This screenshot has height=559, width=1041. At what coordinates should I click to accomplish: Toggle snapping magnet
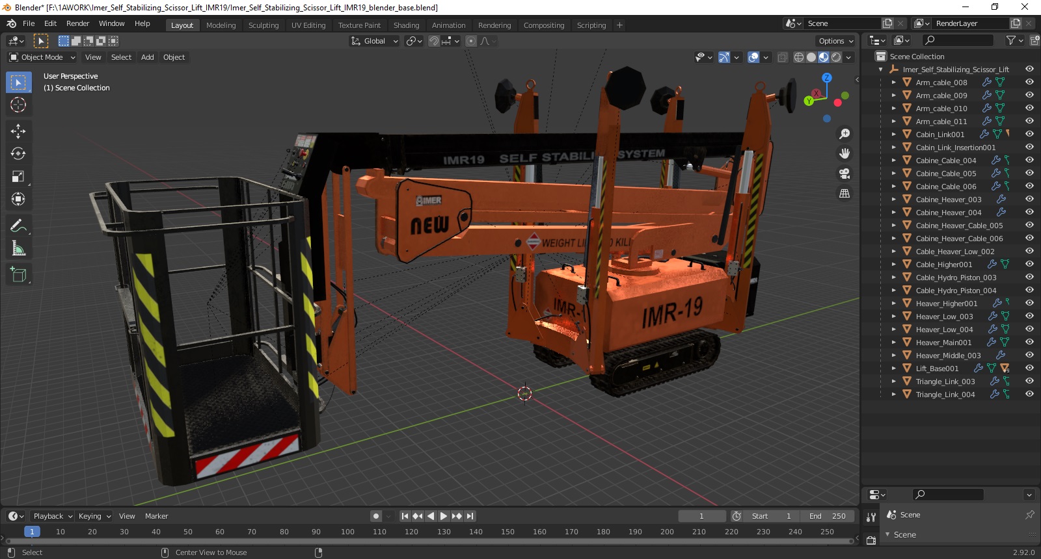pos(434,41)
